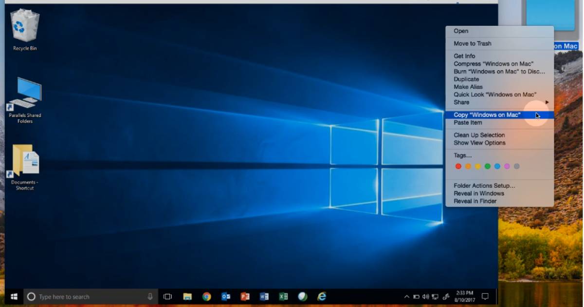Open the volume control in system tray
Viewport: 584px width, 307px height.
point(426,296)
